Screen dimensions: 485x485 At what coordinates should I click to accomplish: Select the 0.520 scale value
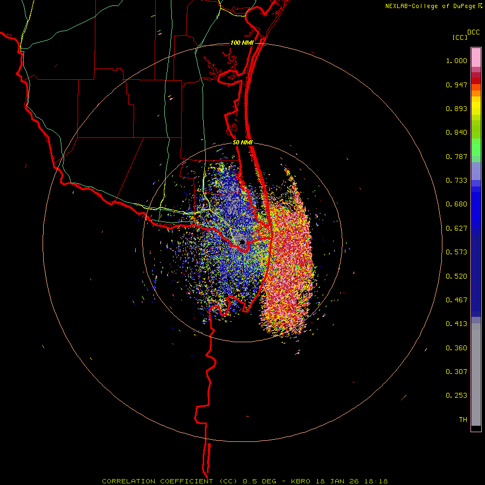point(456,276)
